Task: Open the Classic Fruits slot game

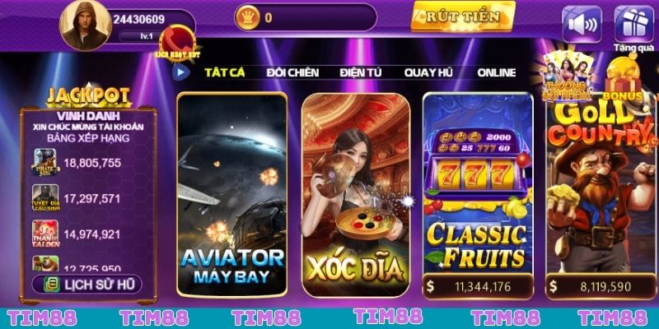Action: 478,196
